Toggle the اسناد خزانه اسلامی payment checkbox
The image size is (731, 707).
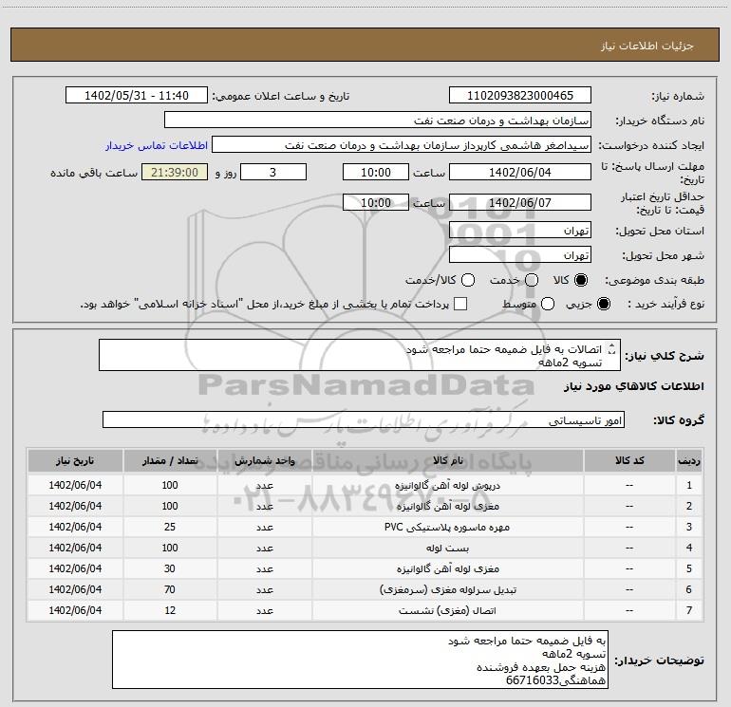[x=460, y=304]
